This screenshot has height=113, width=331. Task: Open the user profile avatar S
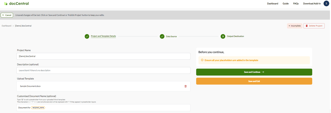pos(326,3)
